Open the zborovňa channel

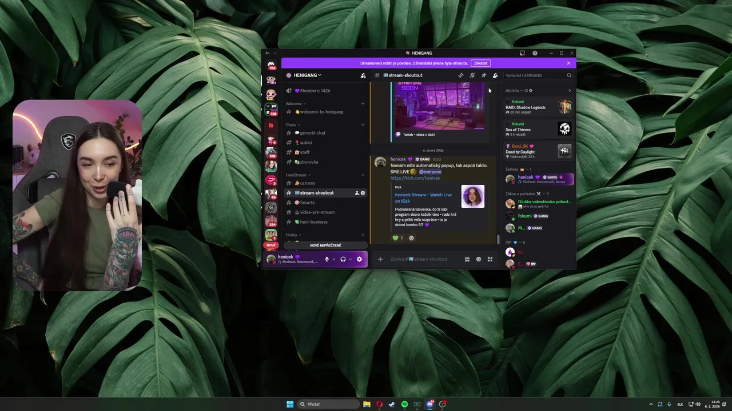coord(325,162)
